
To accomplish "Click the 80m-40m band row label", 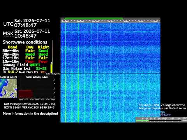I will [11, 51].
